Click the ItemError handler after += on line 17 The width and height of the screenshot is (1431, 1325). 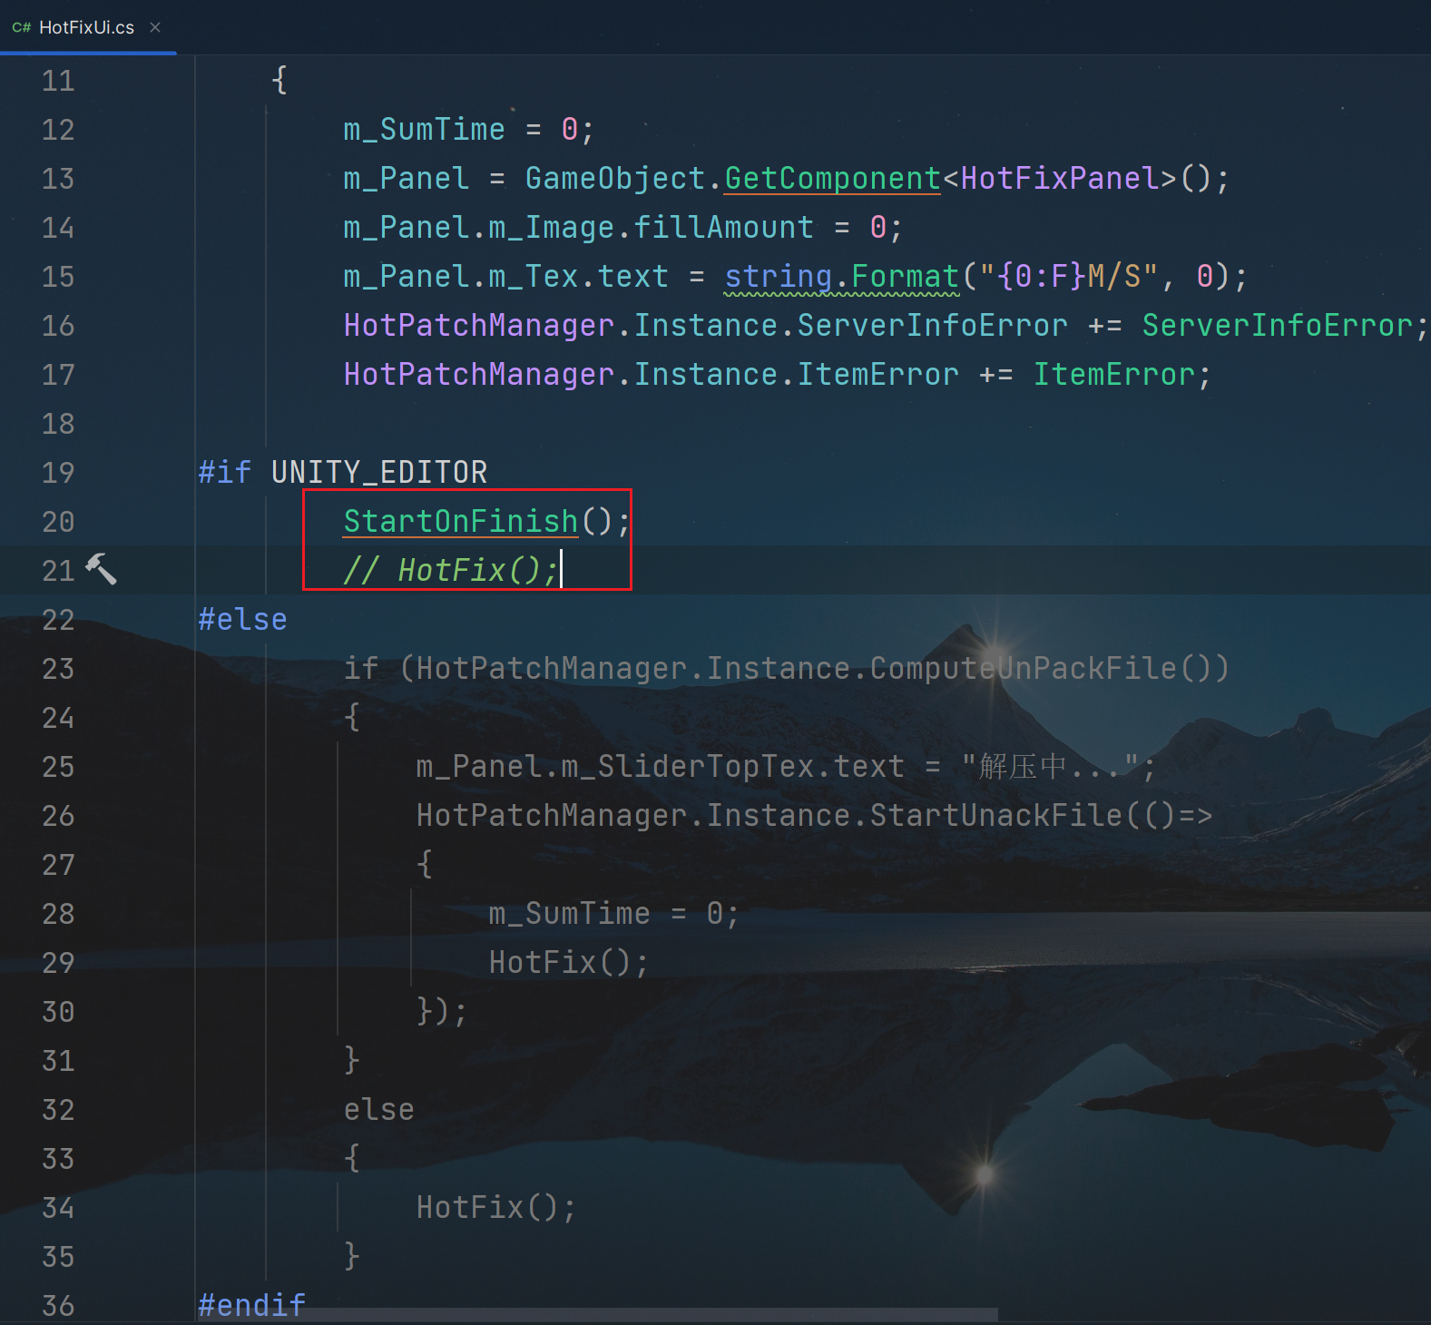point(1113,375)
